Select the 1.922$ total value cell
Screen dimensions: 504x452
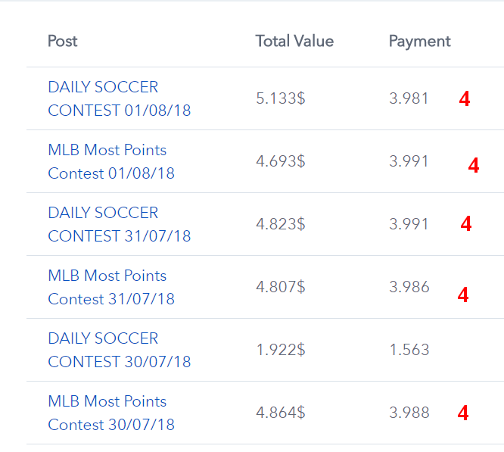coord(281,350)
